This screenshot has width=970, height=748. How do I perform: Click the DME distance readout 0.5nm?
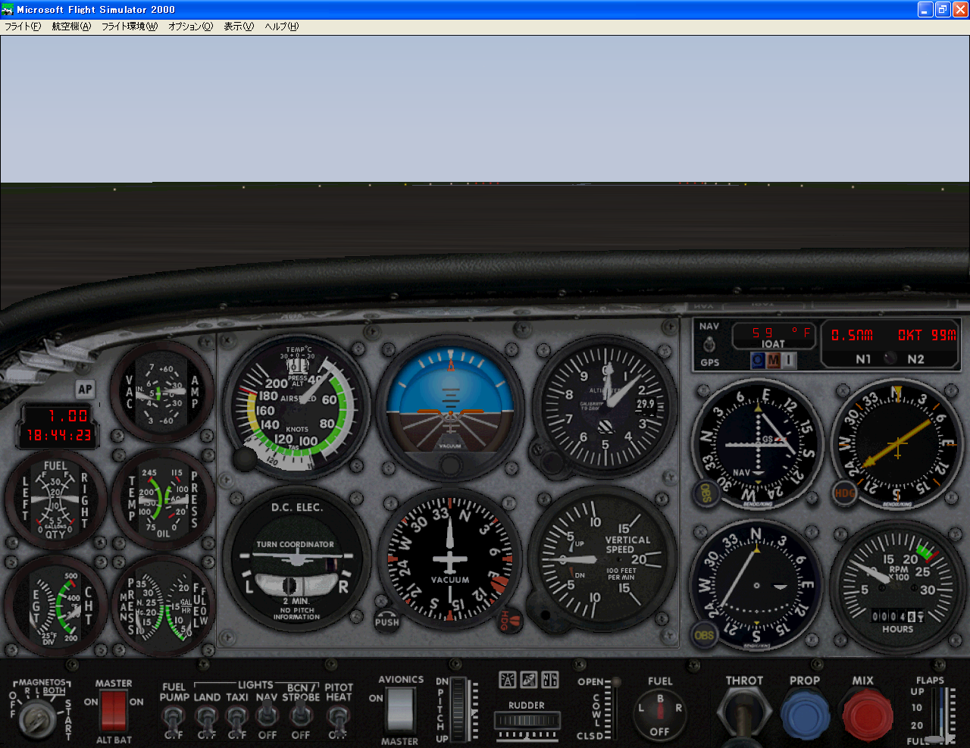tap(852, 335)
